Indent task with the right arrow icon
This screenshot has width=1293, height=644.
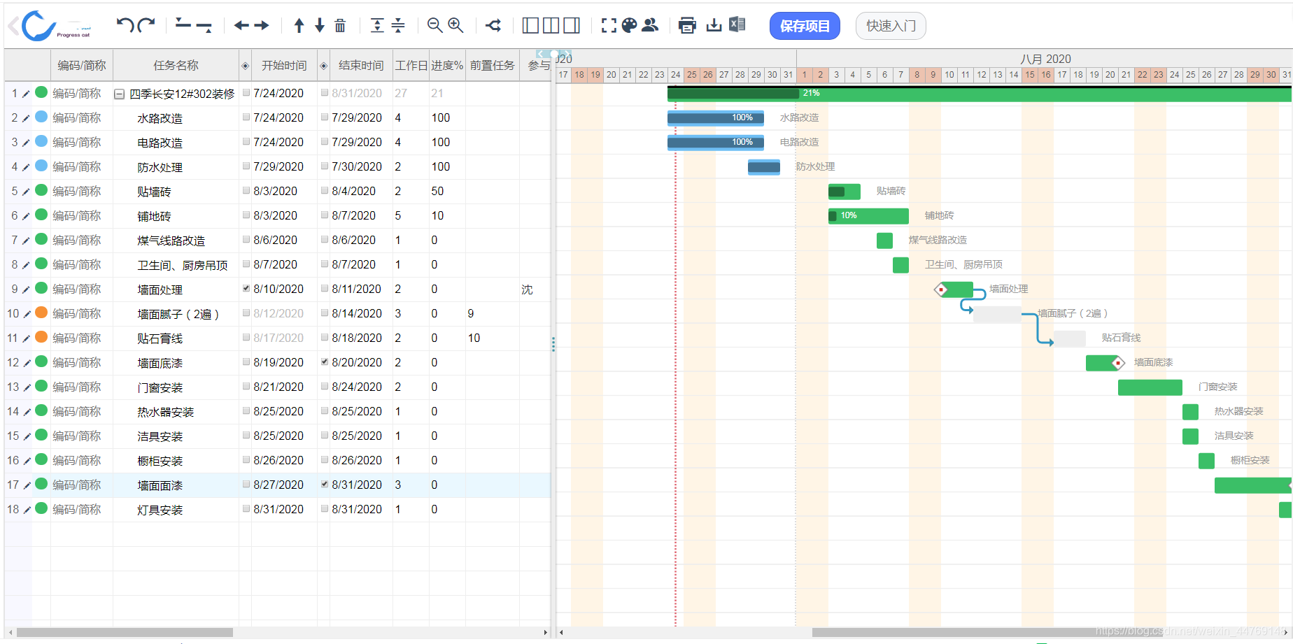click(x=262, y=26)
